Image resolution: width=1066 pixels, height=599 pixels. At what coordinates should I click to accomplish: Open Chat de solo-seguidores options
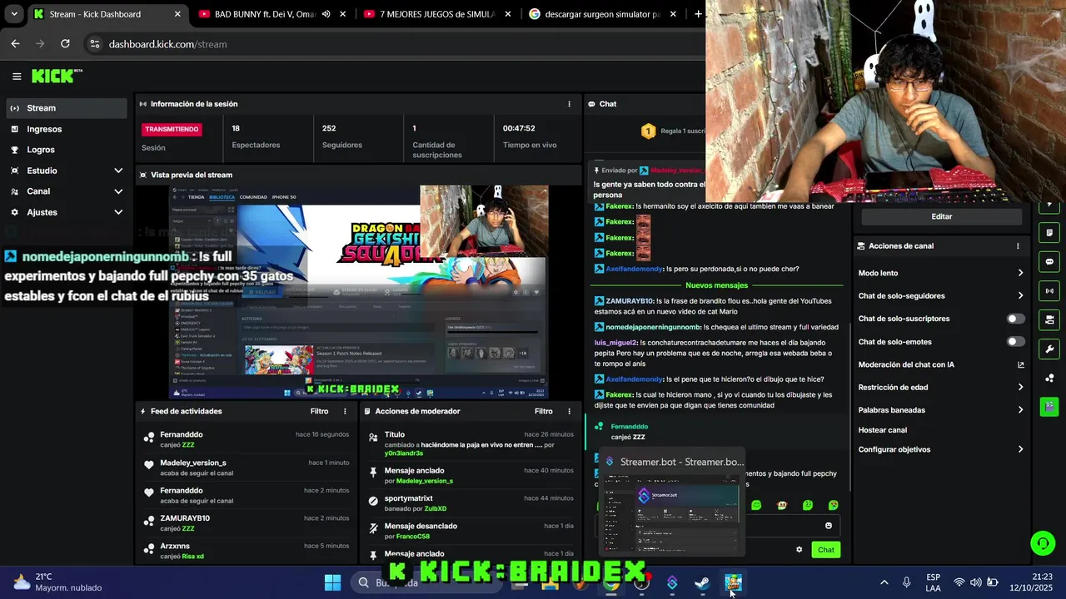941,295
